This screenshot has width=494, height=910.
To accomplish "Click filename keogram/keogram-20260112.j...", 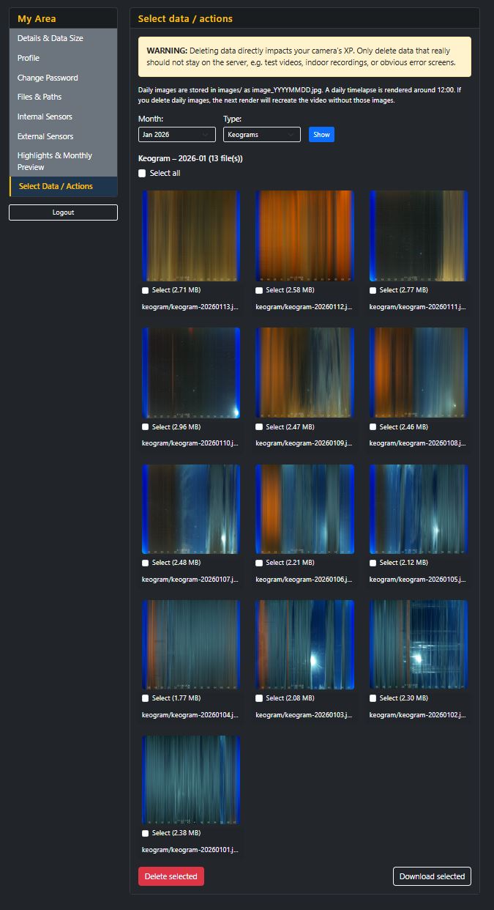I will coord(304,307).
